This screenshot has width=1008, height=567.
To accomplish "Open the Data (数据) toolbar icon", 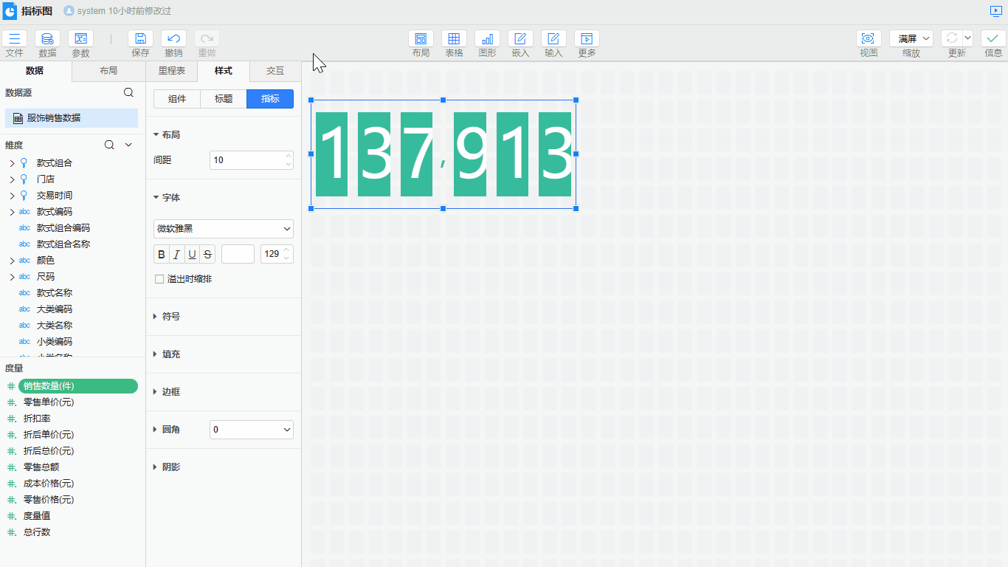I will pyautogui.click(x=47, y=39).
